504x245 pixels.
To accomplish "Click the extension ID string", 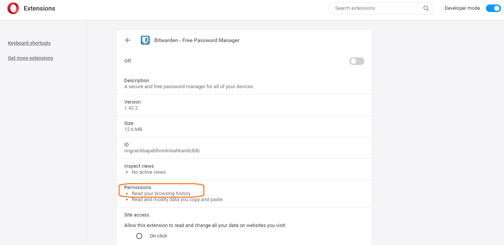I will point(162,151).
